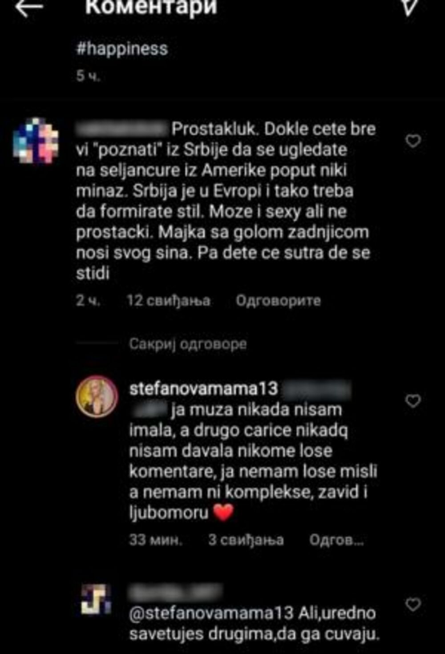445x654 pixels.
Task: View the "12 свиђања" likes list
Action: click(x=168, y=301)
